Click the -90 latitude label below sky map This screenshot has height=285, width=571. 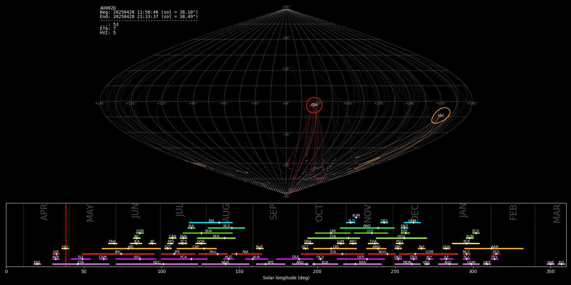pyautogui.click(x=286, y=196)
